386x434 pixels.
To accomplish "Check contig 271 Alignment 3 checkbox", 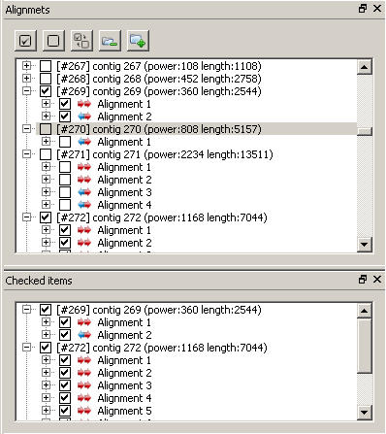I will point(65,192).
